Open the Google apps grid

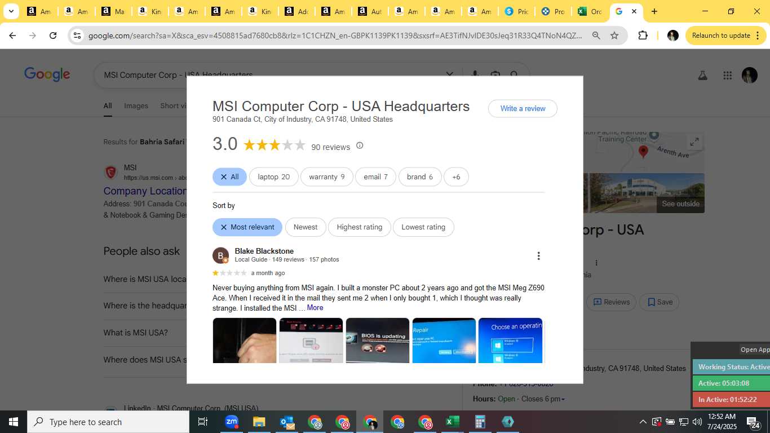click(727, 75)
